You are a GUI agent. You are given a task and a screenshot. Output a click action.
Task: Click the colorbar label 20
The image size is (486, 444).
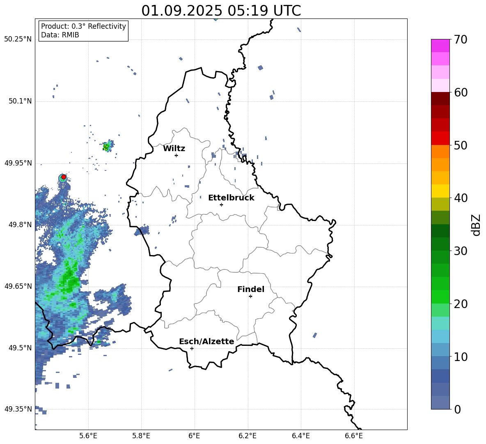(461, 304)
